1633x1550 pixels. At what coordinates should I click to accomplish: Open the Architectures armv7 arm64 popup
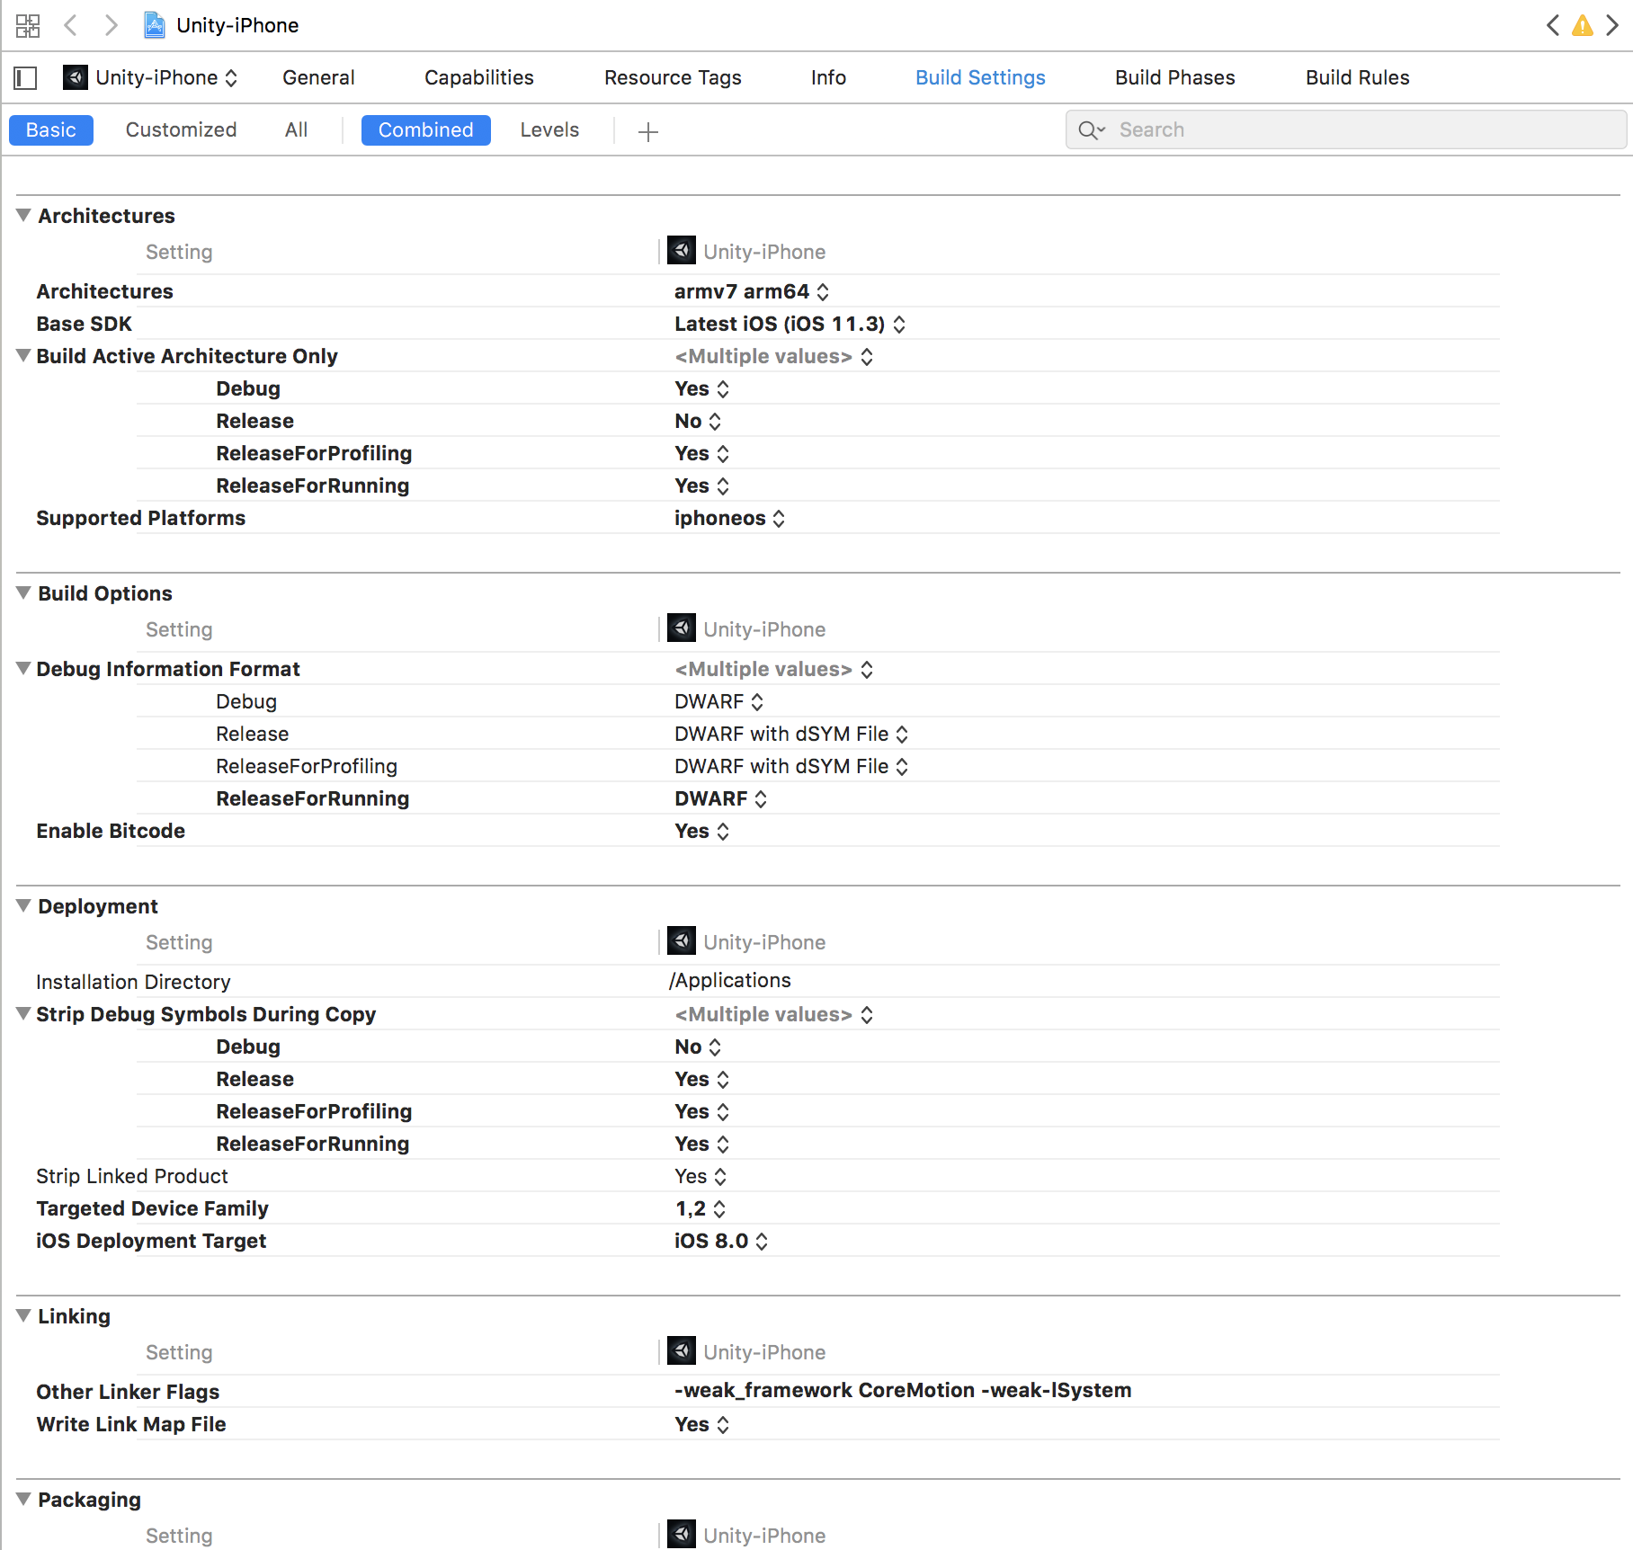752,291
